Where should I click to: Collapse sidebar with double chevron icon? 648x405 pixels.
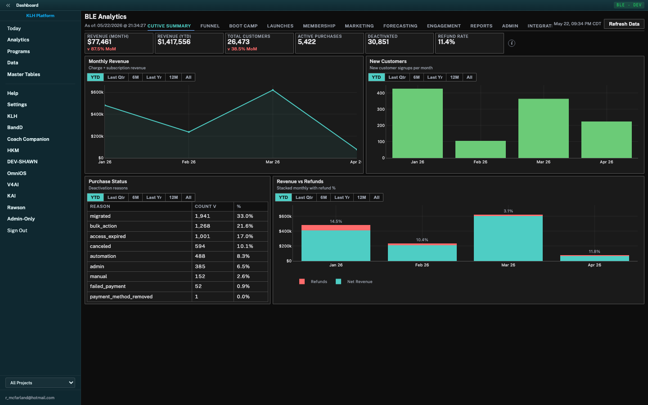tap(8, 5)
